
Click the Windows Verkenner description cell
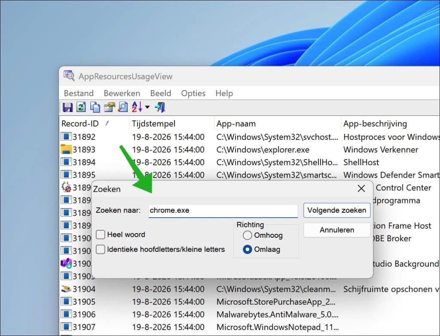tap(381, 150)
